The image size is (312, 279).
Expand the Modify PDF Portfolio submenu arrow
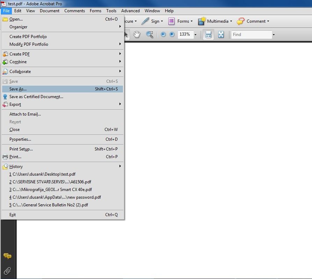click(120, 44)
